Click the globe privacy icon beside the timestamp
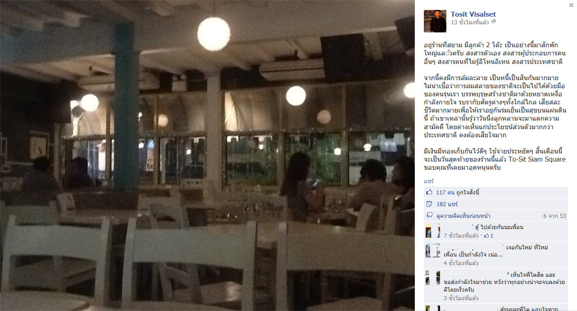Screen dimensions: 577x311 tap(494, 22)
